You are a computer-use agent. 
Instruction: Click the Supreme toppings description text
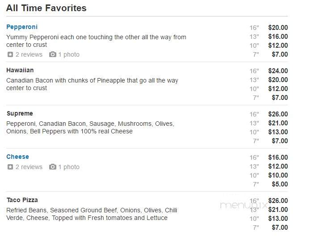[x=90, y=127]
